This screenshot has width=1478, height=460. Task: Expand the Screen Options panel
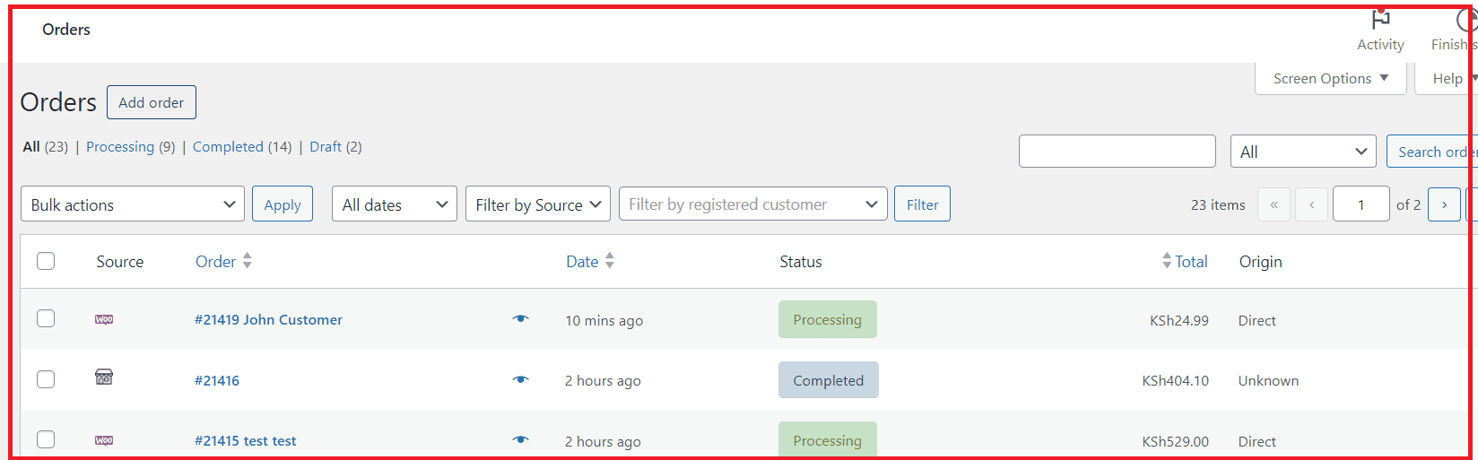1331,78
